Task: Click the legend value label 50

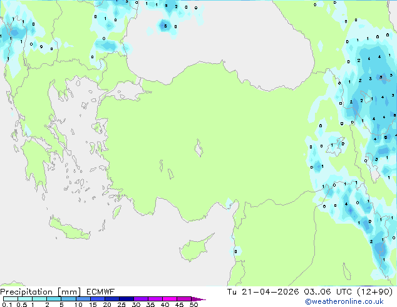Action: [193, 304]
